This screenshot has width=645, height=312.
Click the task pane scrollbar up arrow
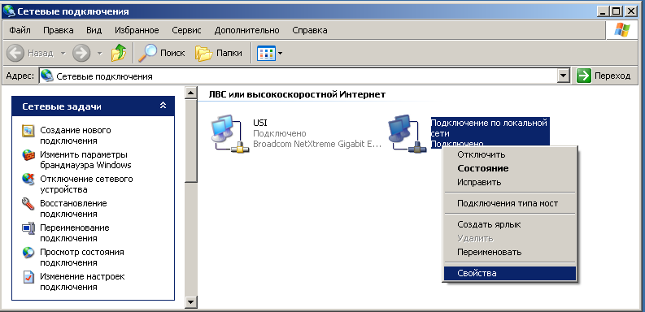pyautogui.click(x=190, y=93)
